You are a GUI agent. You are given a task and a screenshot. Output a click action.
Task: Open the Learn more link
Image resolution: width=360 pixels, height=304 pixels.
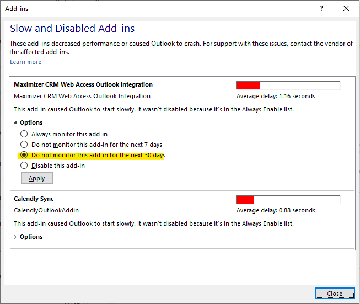point(25,62)
